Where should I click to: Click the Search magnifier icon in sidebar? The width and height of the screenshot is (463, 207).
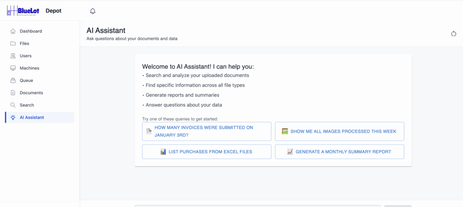click(13, 105)
